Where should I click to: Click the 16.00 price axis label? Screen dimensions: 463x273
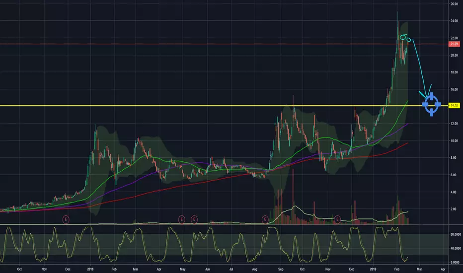[x=454, y=89]
